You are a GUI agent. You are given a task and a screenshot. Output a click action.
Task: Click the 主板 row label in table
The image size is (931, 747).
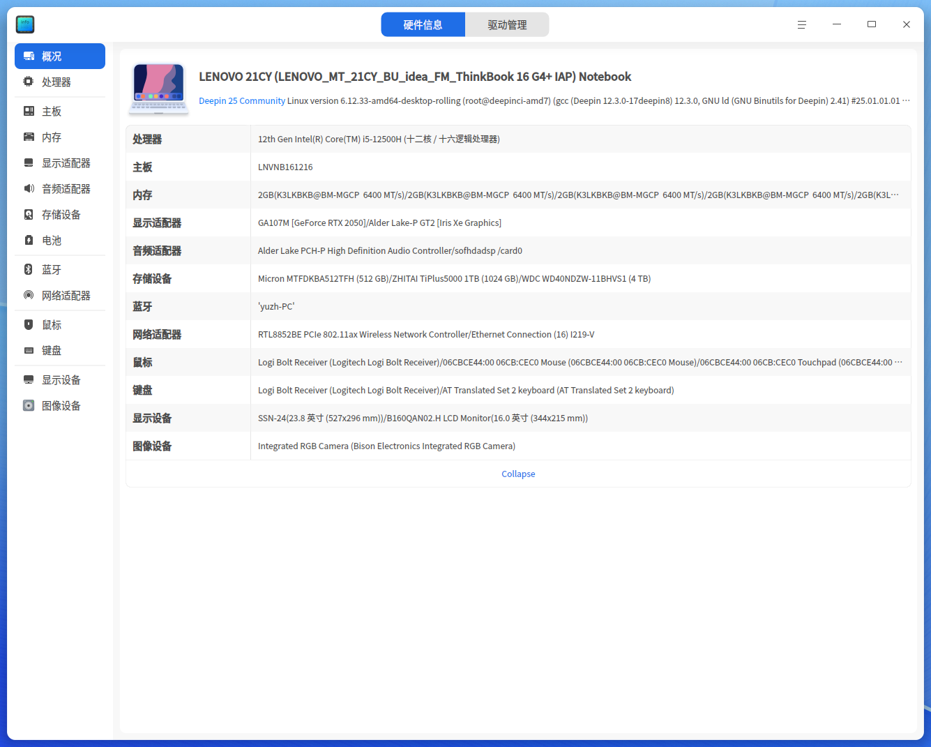(142, 167)
